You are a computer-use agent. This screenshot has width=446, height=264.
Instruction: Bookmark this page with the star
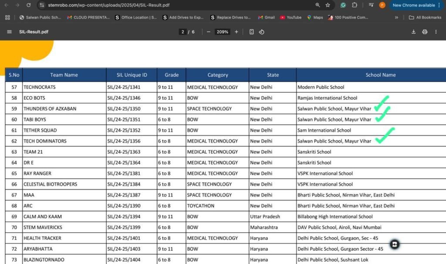pos(328,5)
